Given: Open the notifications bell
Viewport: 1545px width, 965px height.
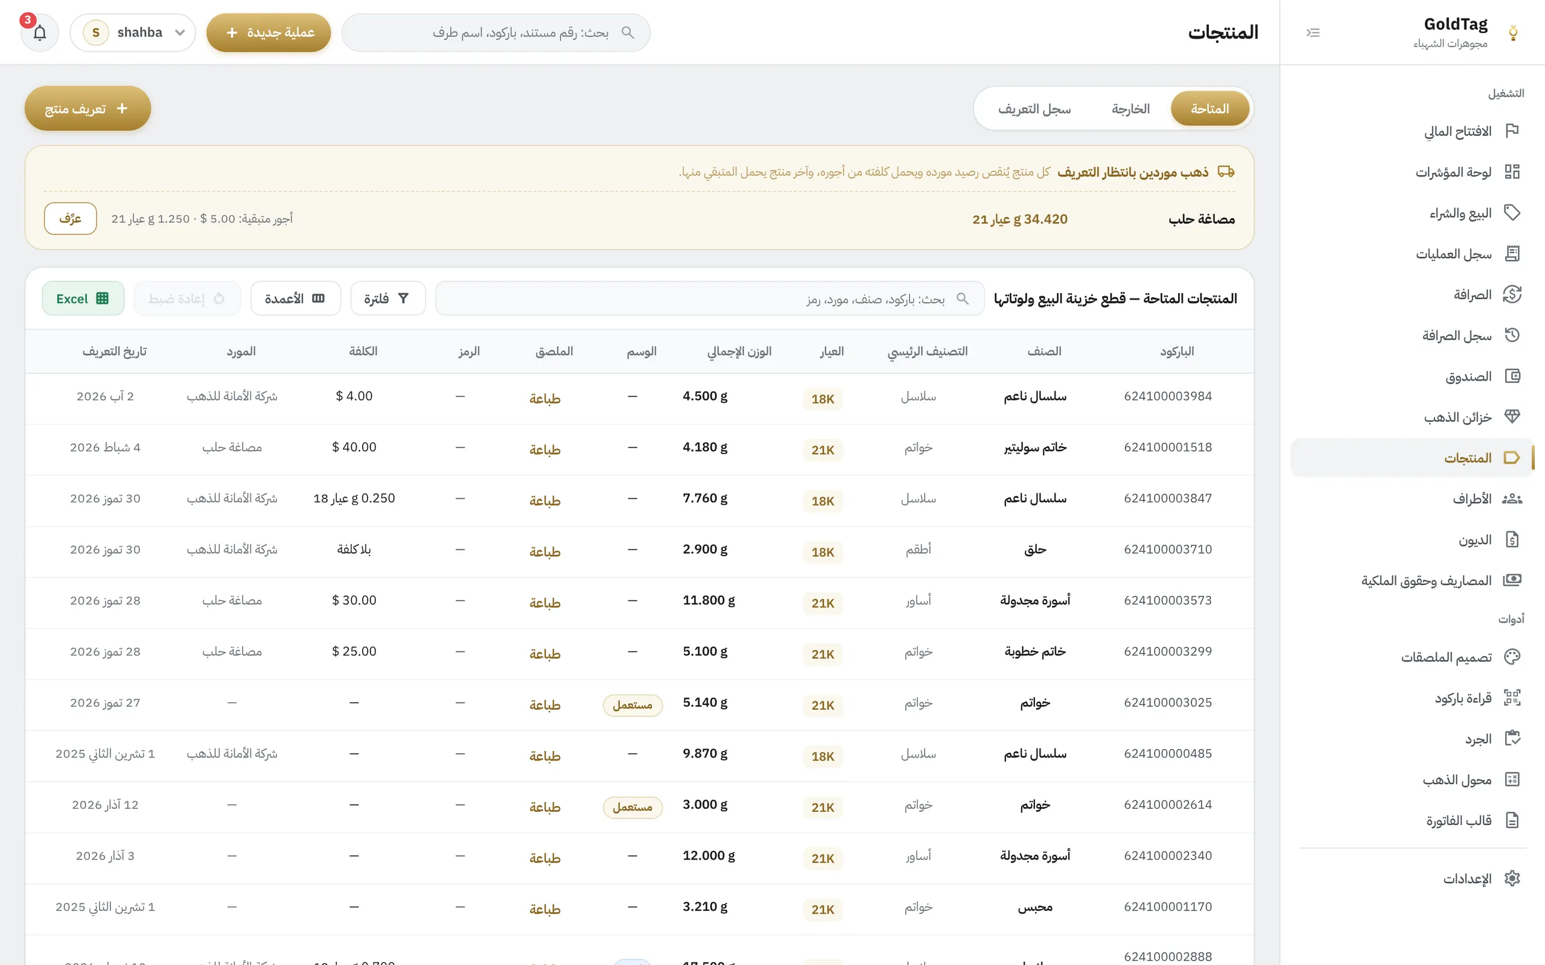Looking at the screenshot, I should (x=40, y=33).
